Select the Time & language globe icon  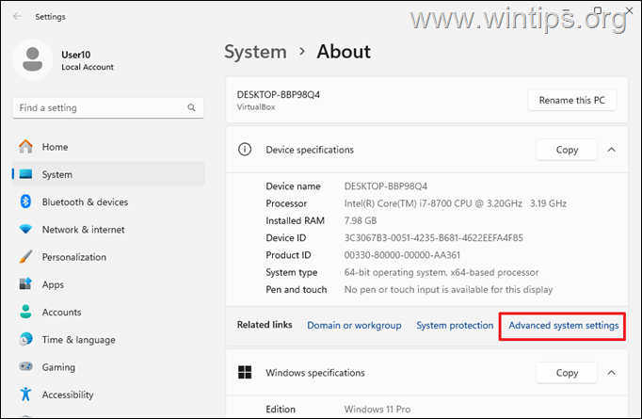click(25, 339)
